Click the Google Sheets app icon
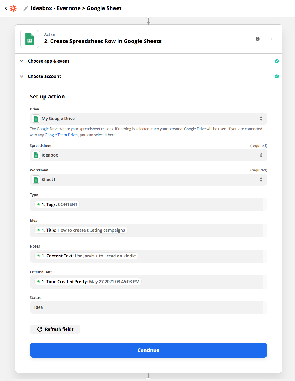This screenshot has width=295, height=381. pos(30,39)
